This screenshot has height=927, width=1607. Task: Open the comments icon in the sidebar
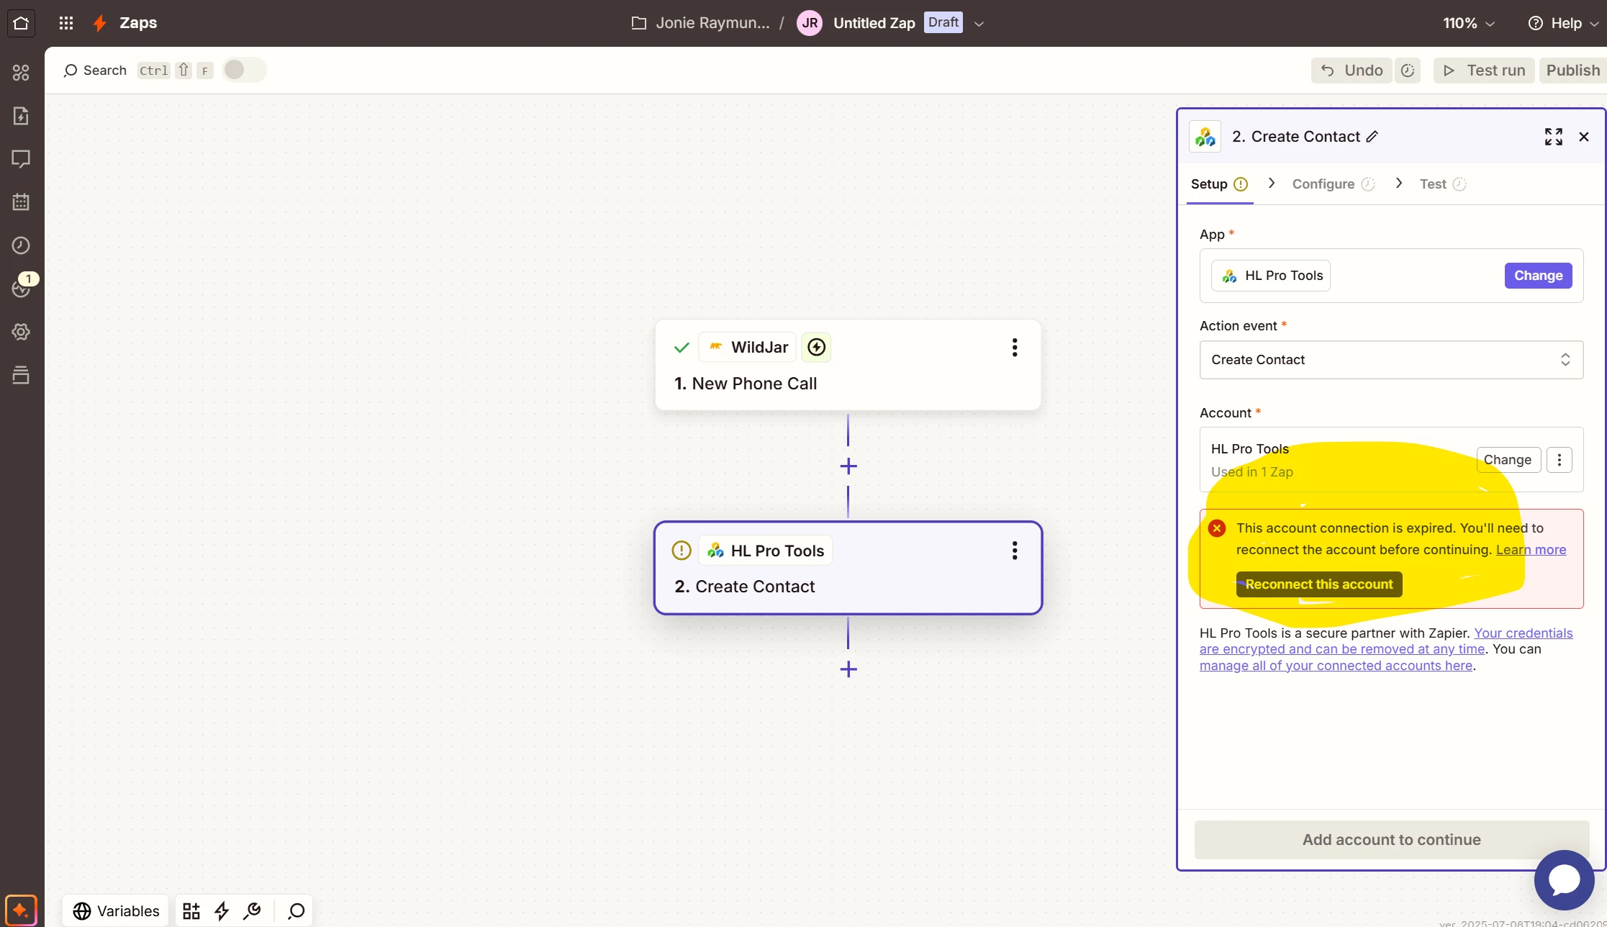pos(21,159)
